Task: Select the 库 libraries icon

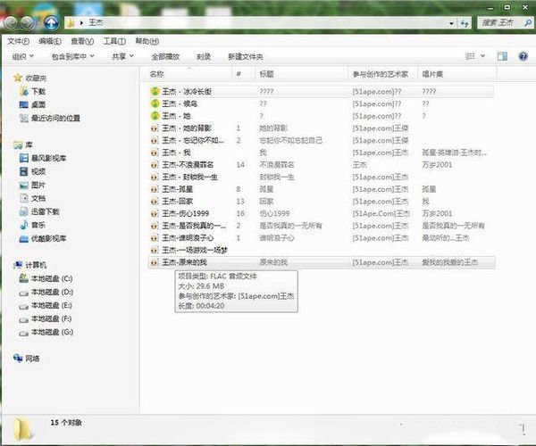Action: 18,145
